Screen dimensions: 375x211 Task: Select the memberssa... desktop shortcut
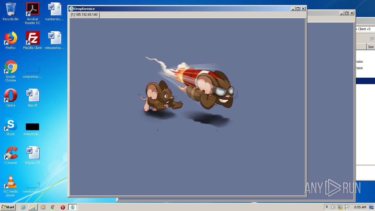(x=33, y=186)
